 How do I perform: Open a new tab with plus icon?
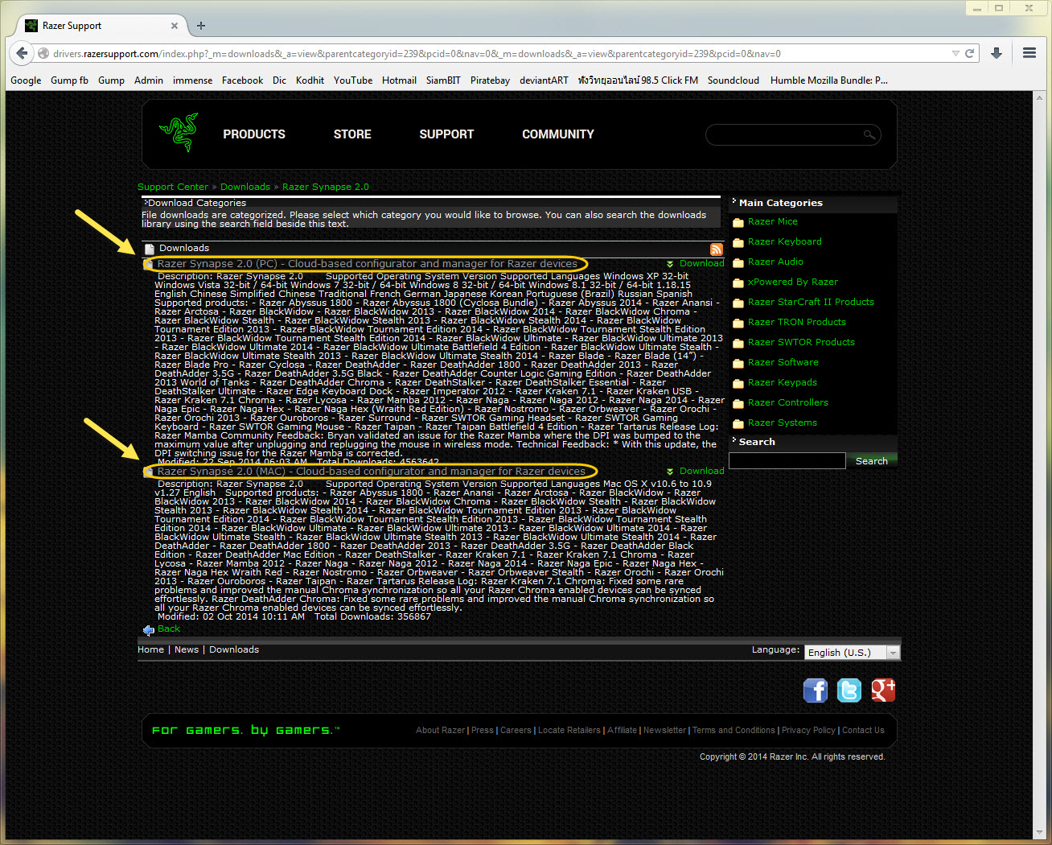[x=201, y=26]
